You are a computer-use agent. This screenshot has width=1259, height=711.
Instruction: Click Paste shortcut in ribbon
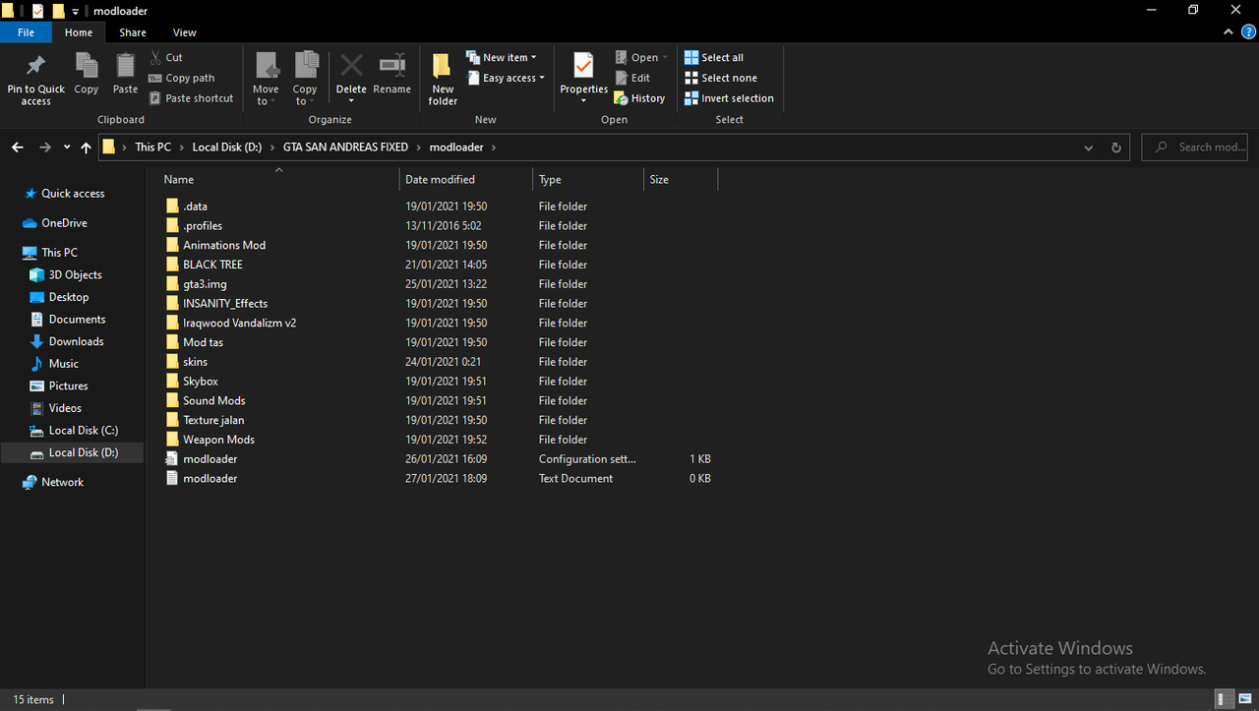coord(191,98)
